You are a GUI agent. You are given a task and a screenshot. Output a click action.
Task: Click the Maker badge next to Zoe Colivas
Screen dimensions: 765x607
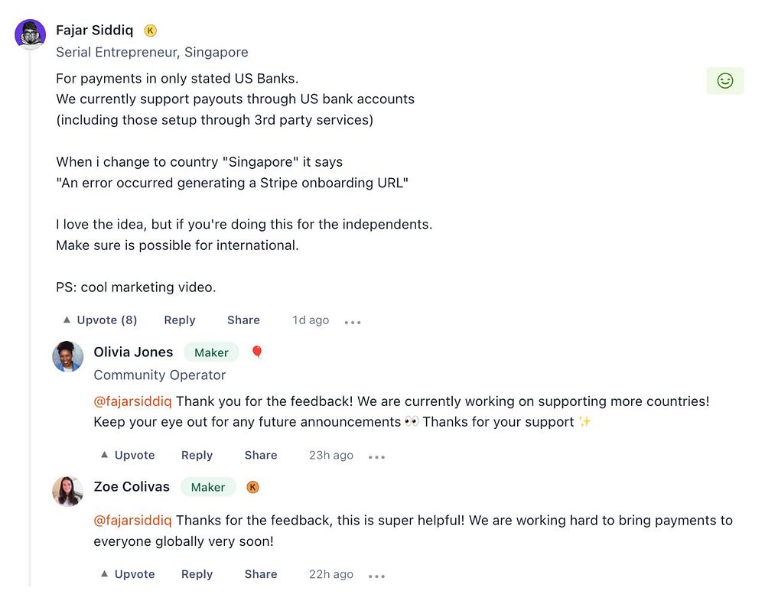coord(208,487)
